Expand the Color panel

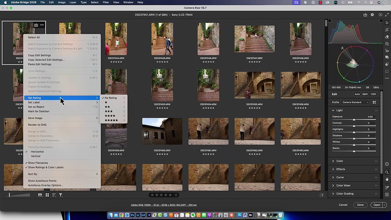tap(333, 161)
